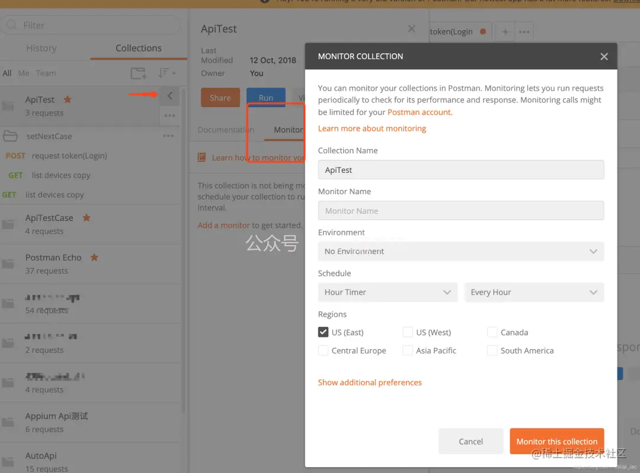Viewport: 640px width, 473px height.
Task: Close the ApiTest details panel
Action: point(411,28)
